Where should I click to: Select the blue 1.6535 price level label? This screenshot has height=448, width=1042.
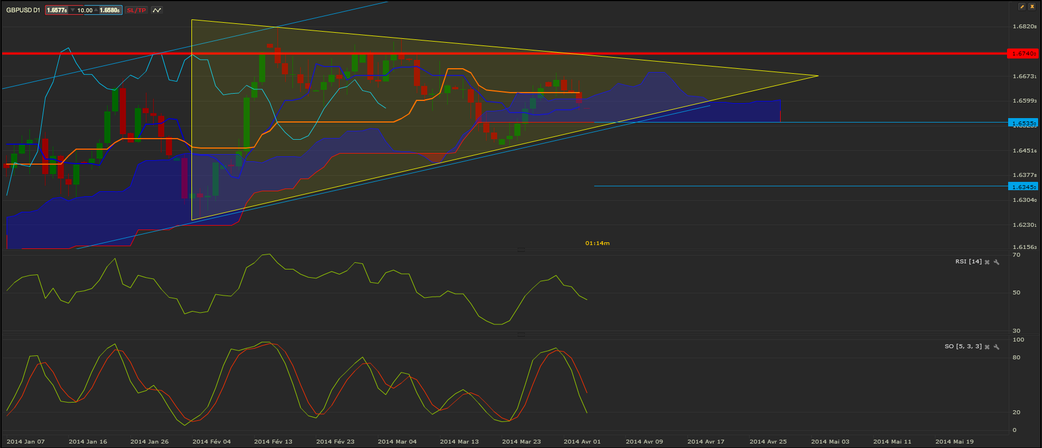coord(1023,123)
